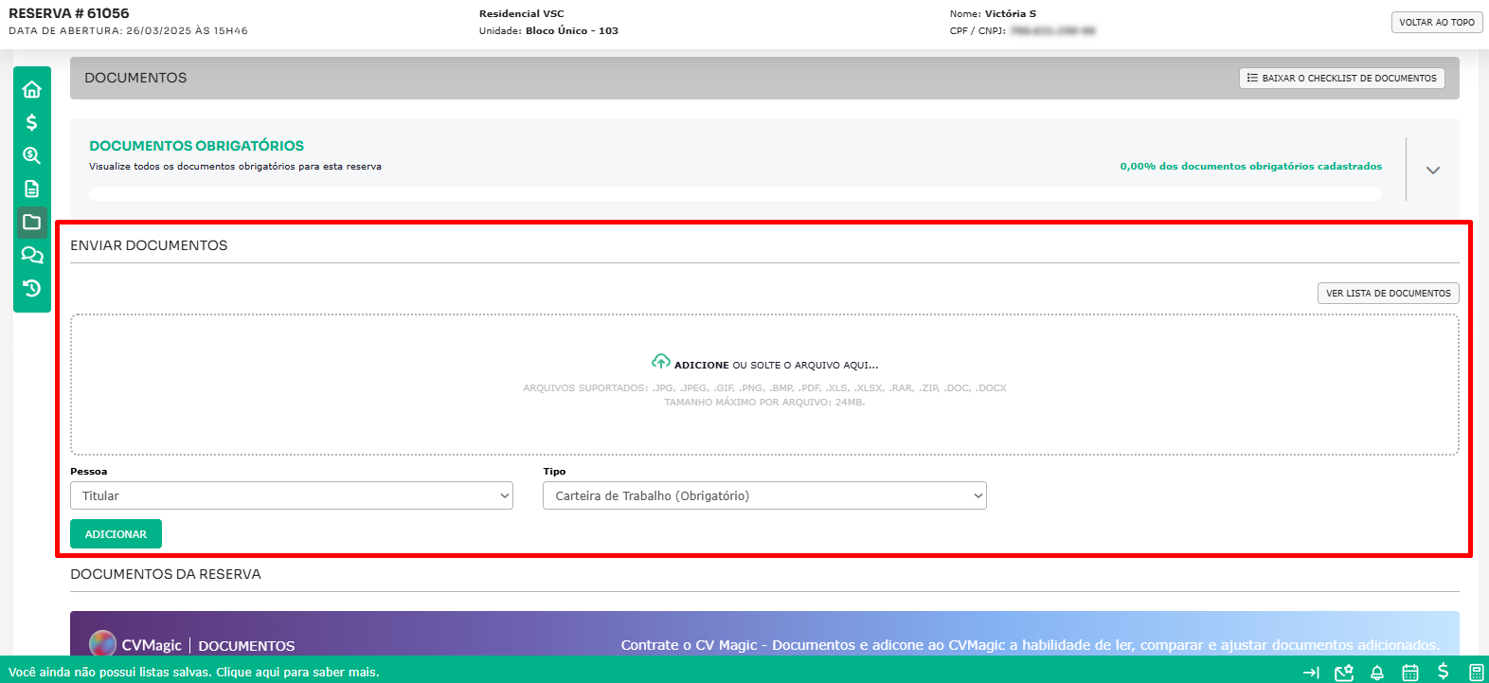Screen dimensions: 1489x683
Task: Click the name Victória S
Action: [1011, 13]
